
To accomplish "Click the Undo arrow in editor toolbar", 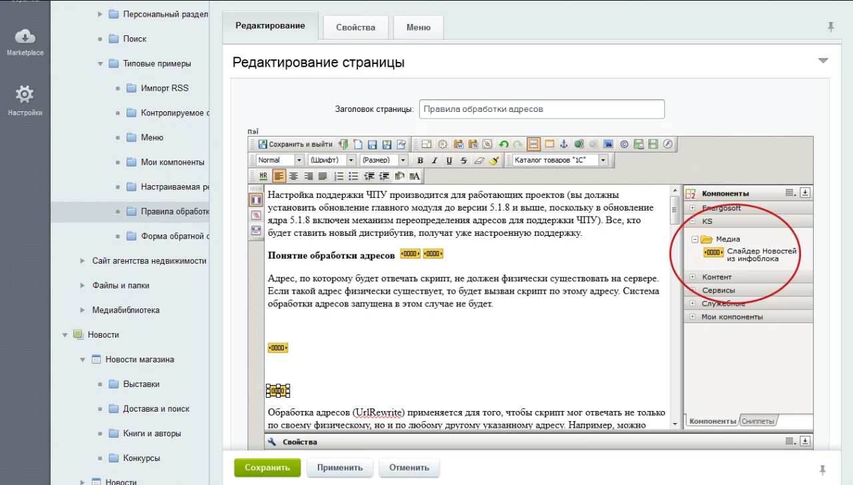I will pyautogui.click(x=503, y=144).
